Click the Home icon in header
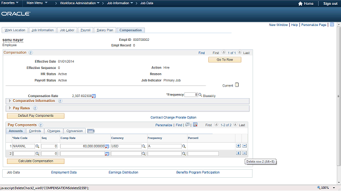 click(301, 4)
